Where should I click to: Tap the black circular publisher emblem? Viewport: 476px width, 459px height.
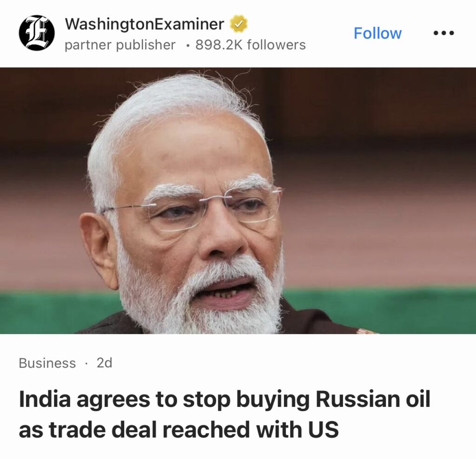[37, 33]
